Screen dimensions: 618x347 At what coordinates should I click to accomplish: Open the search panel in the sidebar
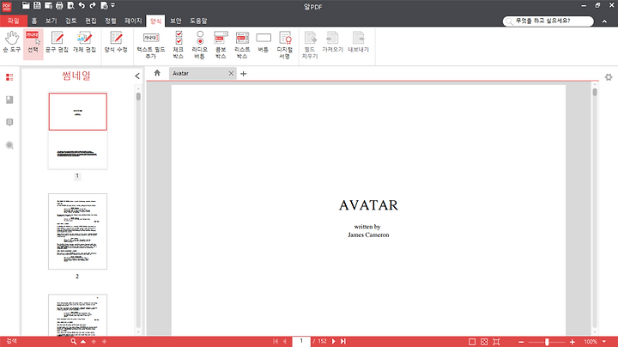[x=9, y=145]
